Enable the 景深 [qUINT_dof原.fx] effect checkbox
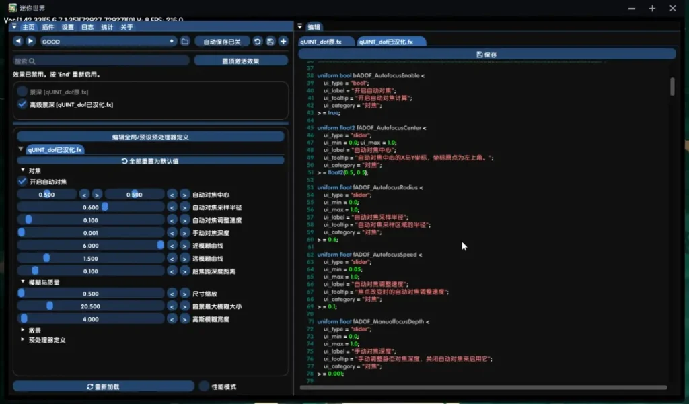The image size is (689, 404). click(x=22, y=91)
